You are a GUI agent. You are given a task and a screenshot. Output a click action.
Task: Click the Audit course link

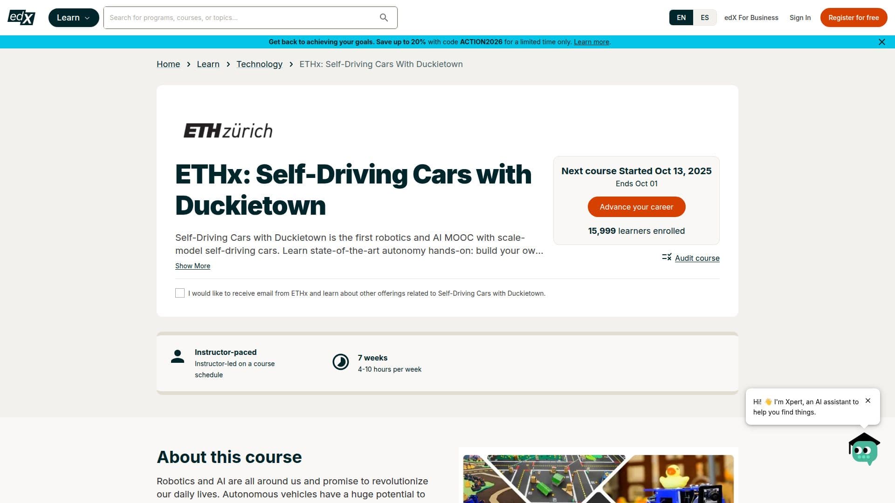click(x=697, y=258)
